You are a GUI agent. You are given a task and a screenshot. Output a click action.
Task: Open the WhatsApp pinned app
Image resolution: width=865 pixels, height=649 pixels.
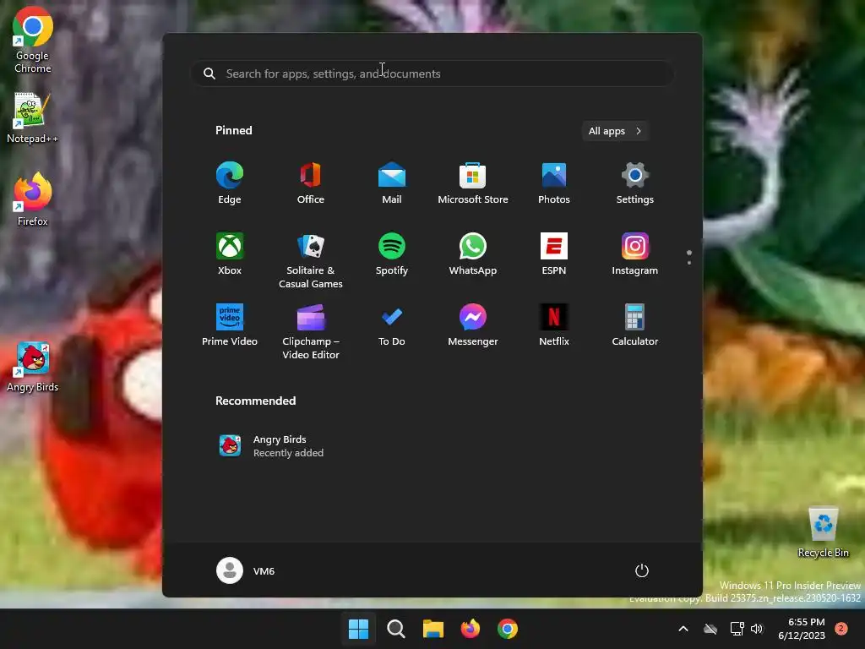point(473,254)
